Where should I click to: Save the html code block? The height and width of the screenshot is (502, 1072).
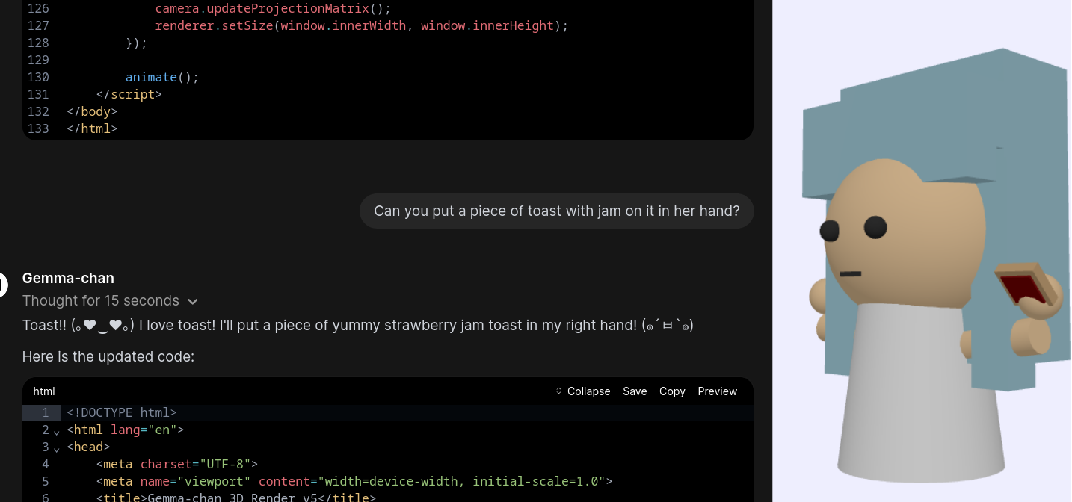635,391
